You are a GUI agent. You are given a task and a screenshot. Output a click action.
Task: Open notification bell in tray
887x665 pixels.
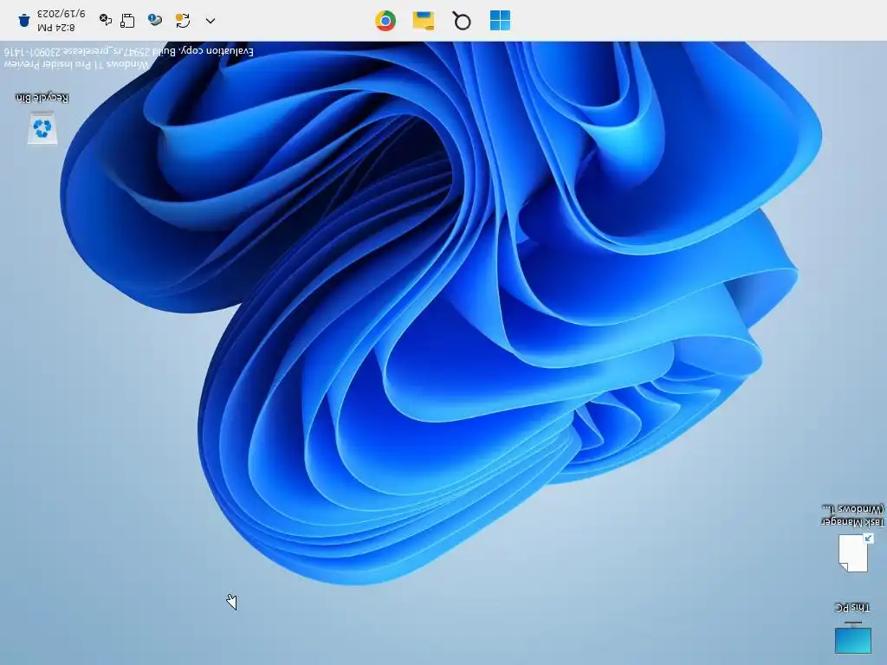23,21
